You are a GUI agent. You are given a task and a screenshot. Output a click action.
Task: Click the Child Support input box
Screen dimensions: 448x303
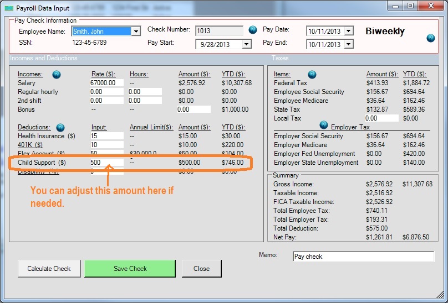(x=106, y=163)
